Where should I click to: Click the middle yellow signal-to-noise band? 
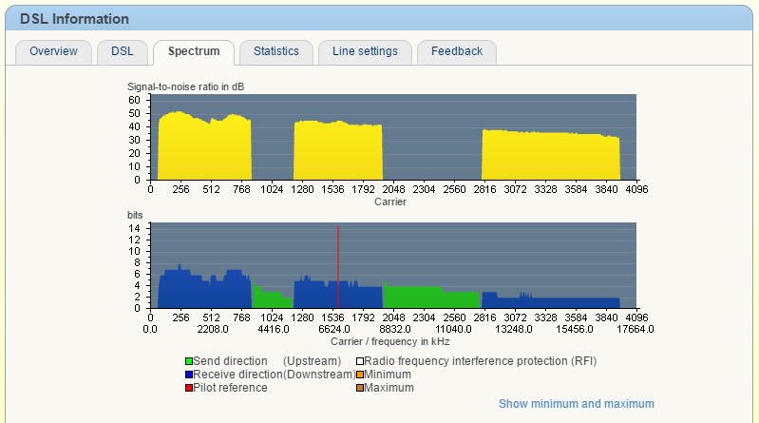(337, 152)
